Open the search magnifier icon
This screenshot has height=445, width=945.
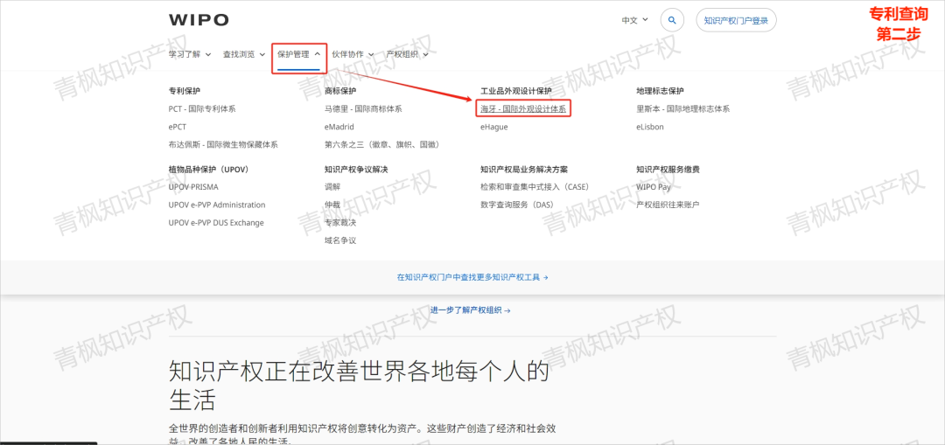[672, 20]
